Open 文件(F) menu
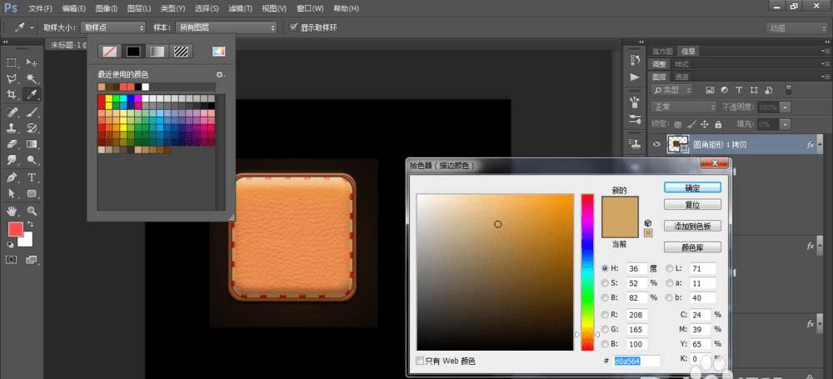This screenshot has width=833, height=379. click(x=40, y=8)
